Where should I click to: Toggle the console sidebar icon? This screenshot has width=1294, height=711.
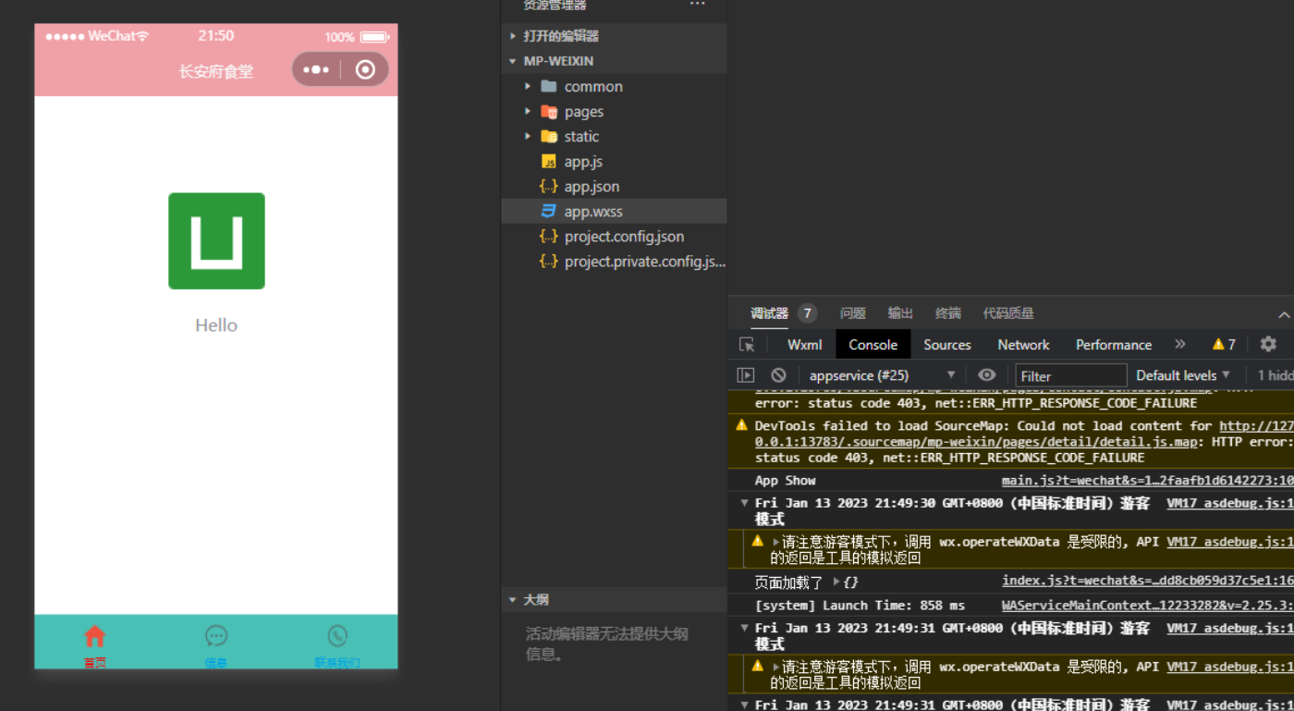[x=746, y=375]
